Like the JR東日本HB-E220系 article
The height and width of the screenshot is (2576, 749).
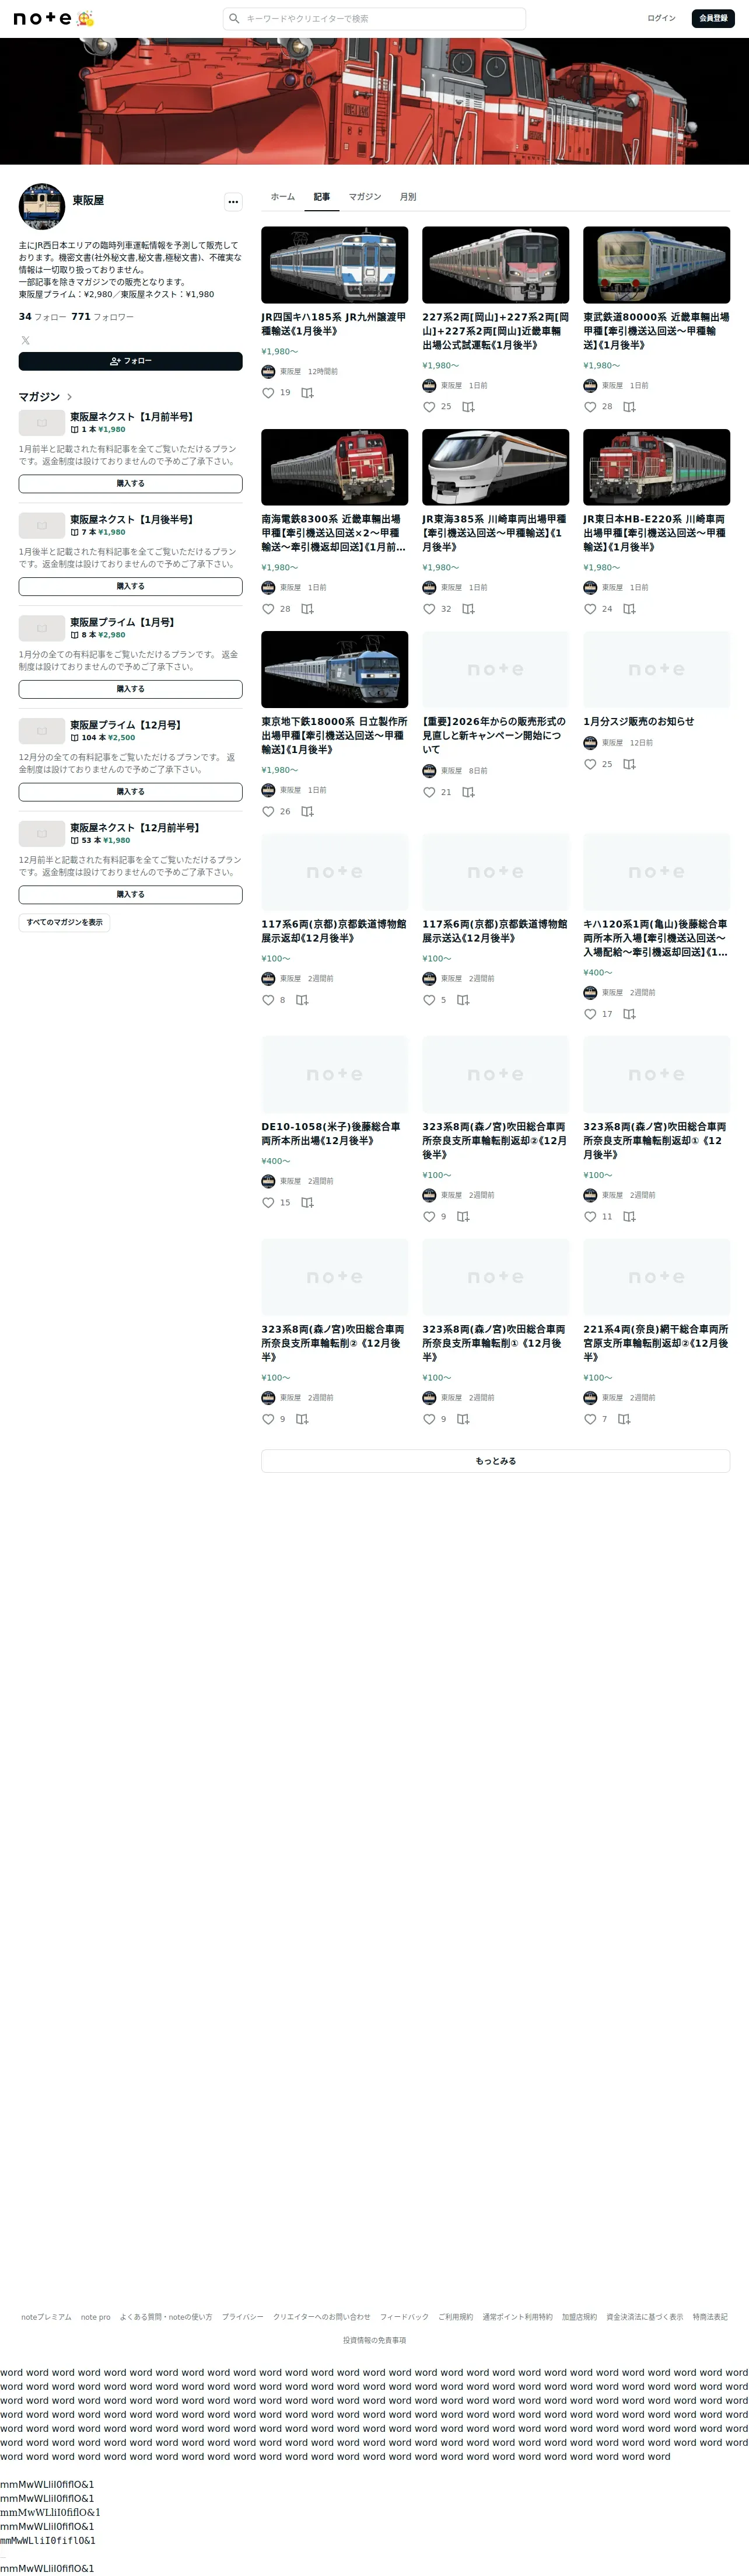590,609
